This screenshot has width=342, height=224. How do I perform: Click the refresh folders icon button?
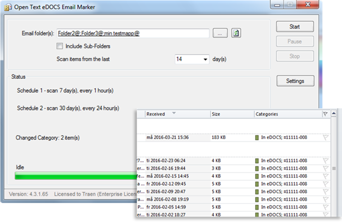point(236,33)
